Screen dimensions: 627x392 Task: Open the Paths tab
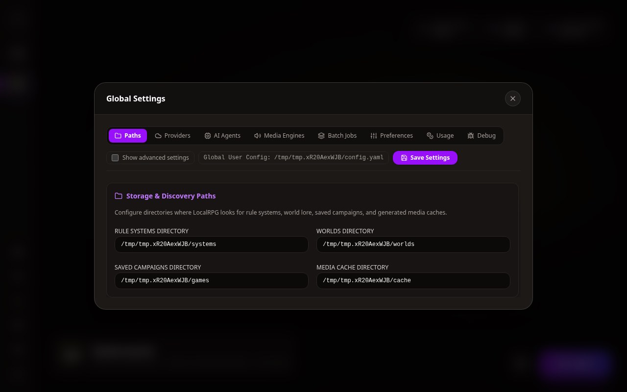tap(128, 136)
